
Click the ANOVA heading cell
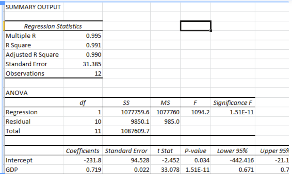point(34,93)
